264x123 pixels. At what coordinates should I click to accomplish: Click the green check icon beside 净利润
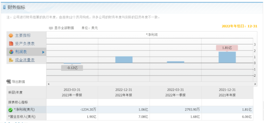point(10,110)
